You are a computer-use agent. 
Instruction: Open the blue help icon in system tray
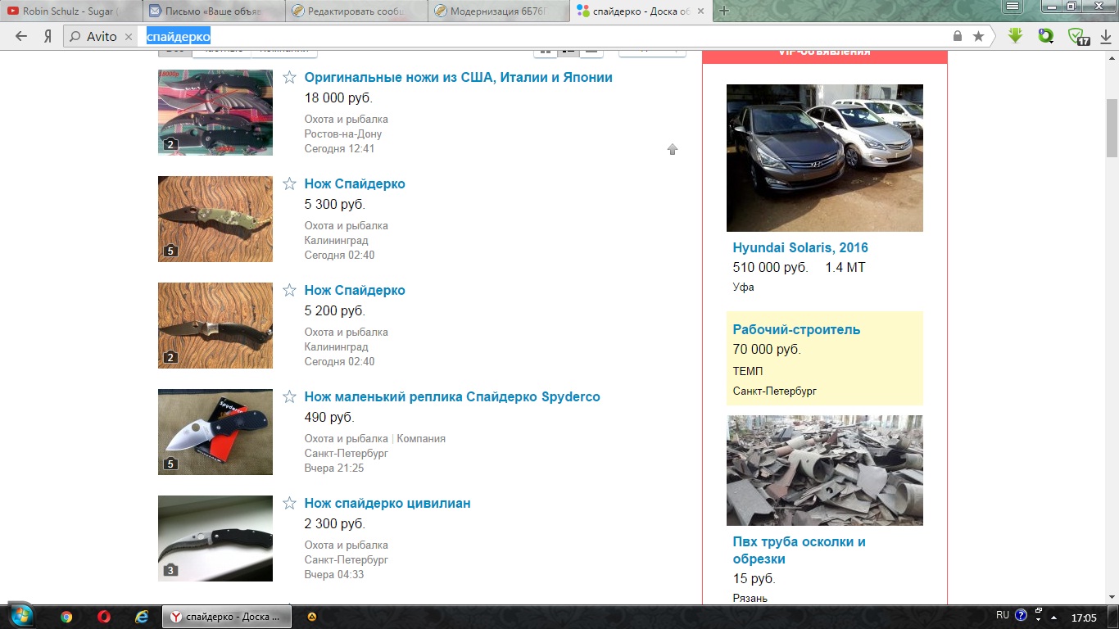[x=1021, y=615]
